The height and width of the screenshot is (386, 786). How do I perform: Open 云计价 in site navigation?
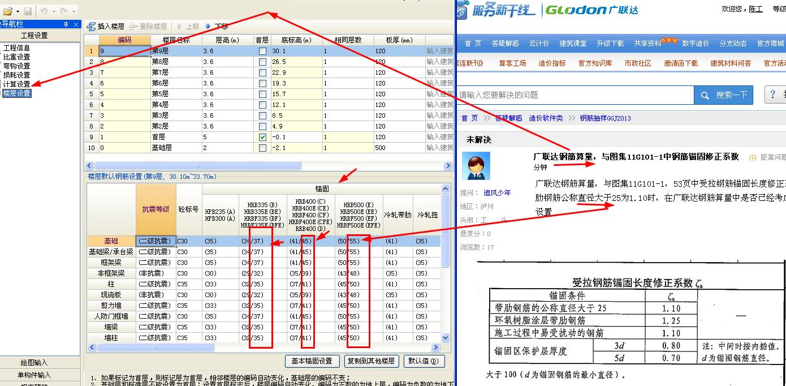pyautogui.click(x=539, y=44)
